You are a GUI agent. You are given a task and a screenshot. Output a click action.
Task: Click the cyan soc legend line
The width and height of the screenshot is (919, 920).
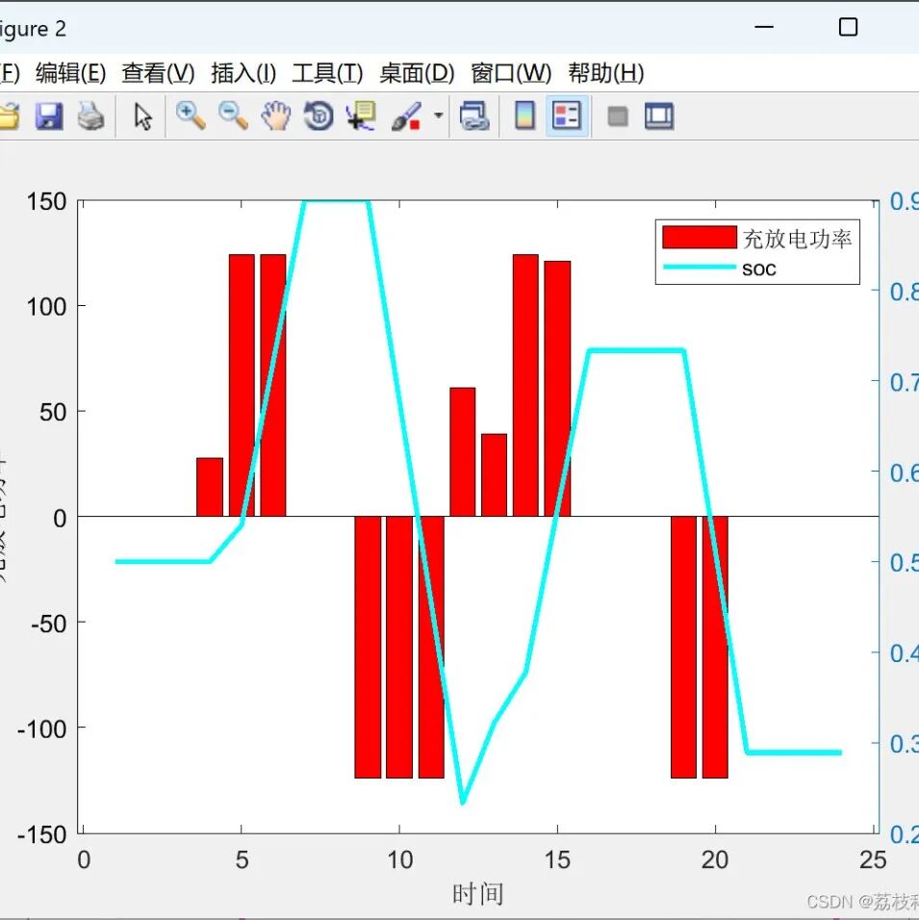click(x=700, y=267)
